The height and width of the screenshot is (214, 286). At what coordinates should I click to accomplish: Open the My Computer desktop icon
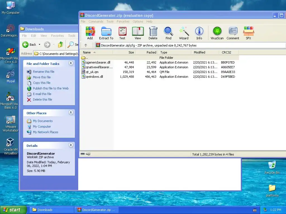pyautogui.click(x=11, y=8)
